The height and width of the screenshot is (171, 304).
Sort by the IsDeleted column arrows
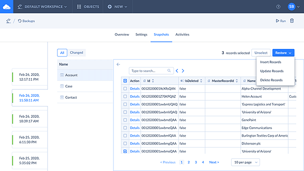(201, 81)
